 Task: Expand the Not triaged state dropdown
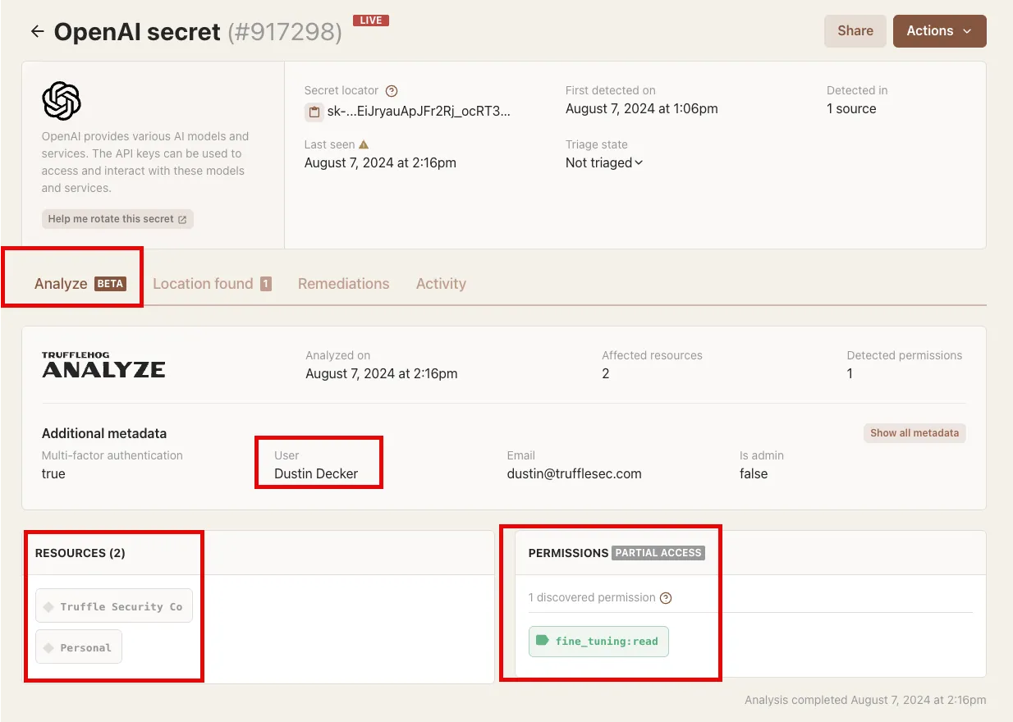604,162
